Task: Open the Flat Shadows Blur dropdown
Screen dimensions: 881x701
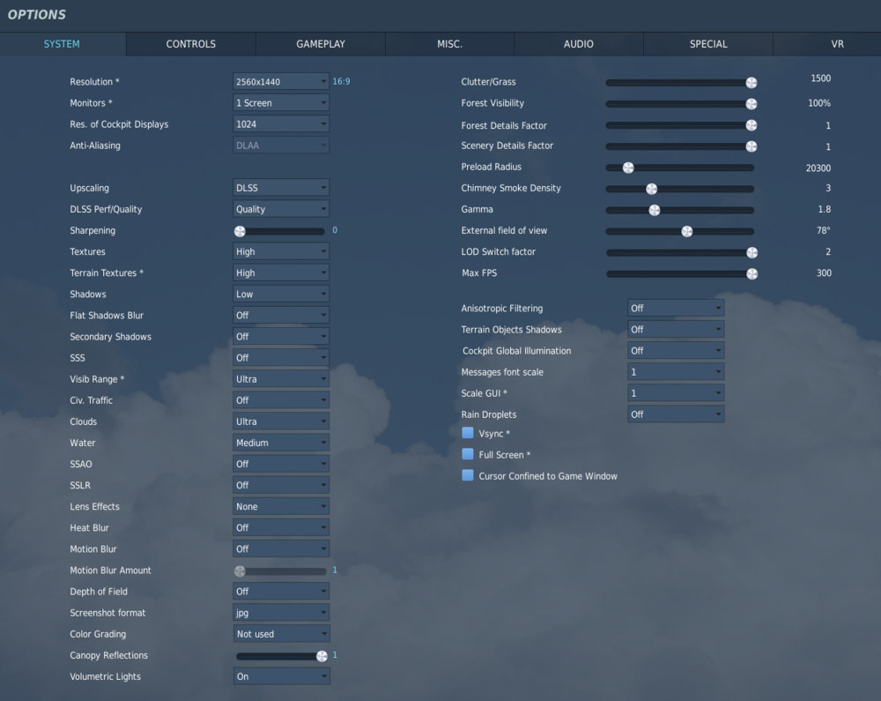Action: [281, 316]
